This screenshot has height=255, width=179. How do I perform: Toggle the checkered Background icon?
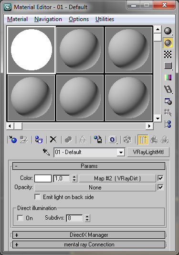tap(168, 55)
